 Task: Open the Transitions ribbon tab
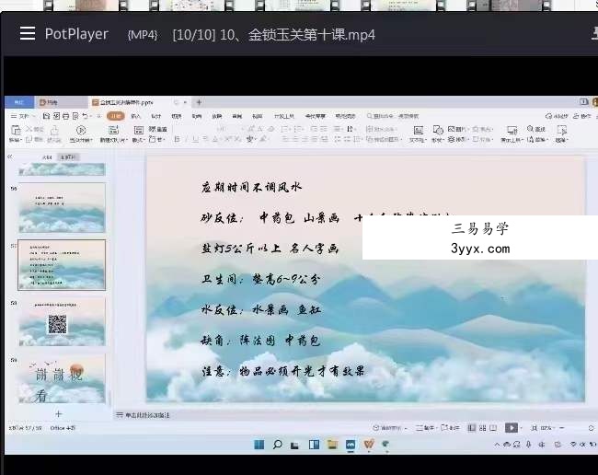pos(177,116)
